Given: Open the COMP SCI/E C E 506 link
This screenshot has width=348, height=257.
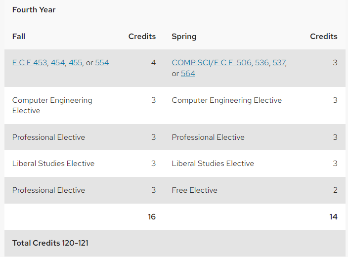Looking at the screenshot, I should (x=212, y=63).
